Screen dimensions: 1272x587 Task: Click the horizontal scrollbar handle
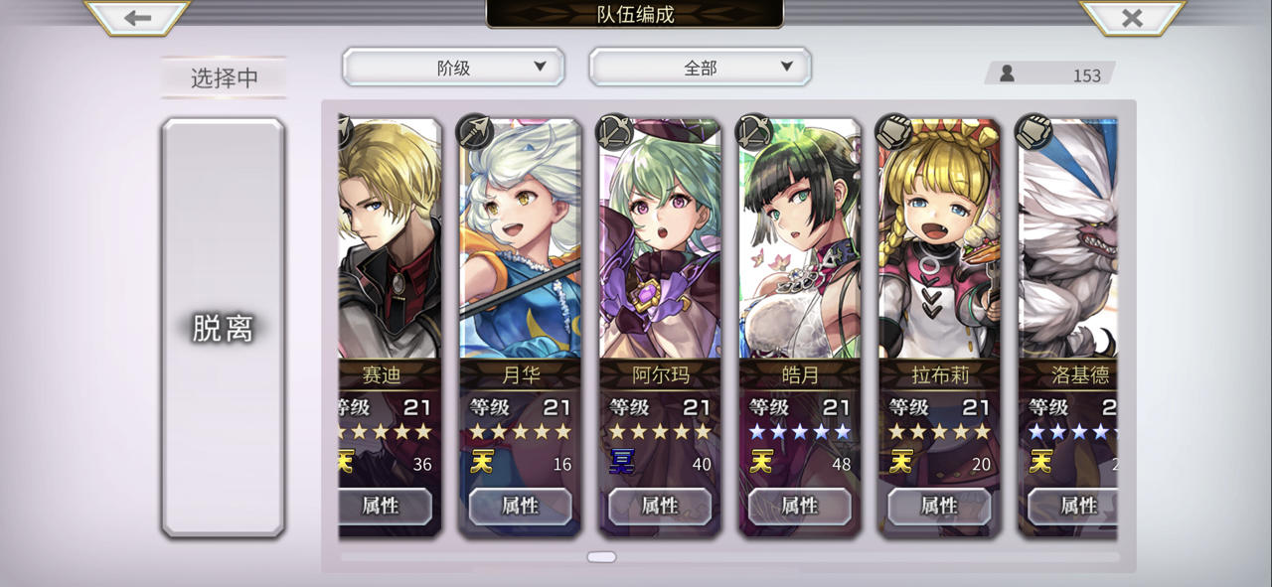tap(601, 557)
